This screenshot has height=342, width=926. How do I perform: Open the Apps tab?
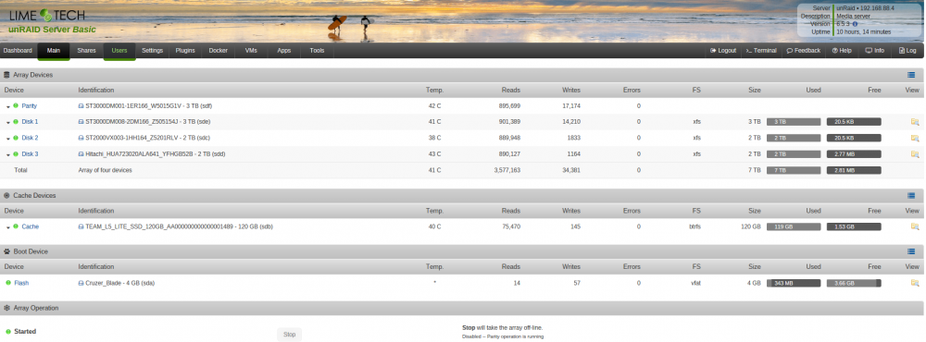pyautogui.click(x=284, y=51)
